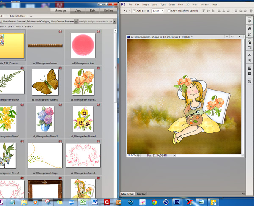Click the Photoshop Ps logo icon
Image resolution: width=254 pixels, height=206 pixels.
pos(123,5)
